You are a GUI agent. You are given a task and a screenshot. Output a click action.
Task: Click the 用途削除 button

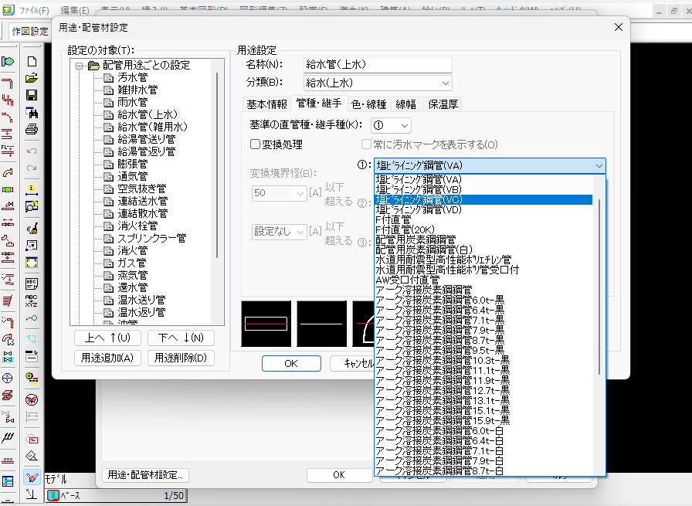(x=180, y=358)
